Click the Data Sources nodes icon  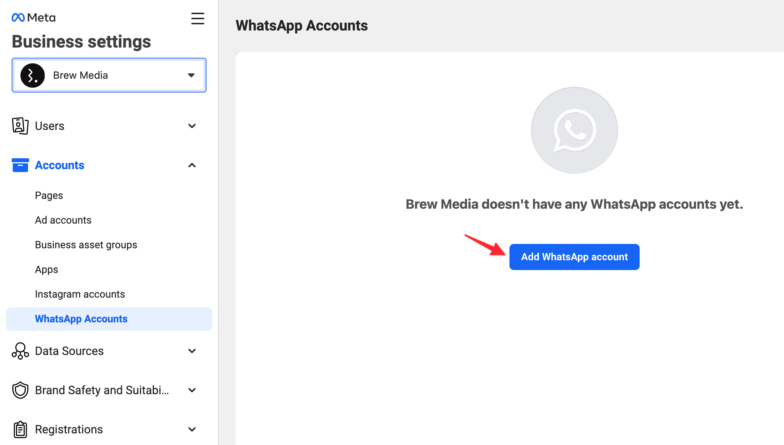(x=20, y=351)
